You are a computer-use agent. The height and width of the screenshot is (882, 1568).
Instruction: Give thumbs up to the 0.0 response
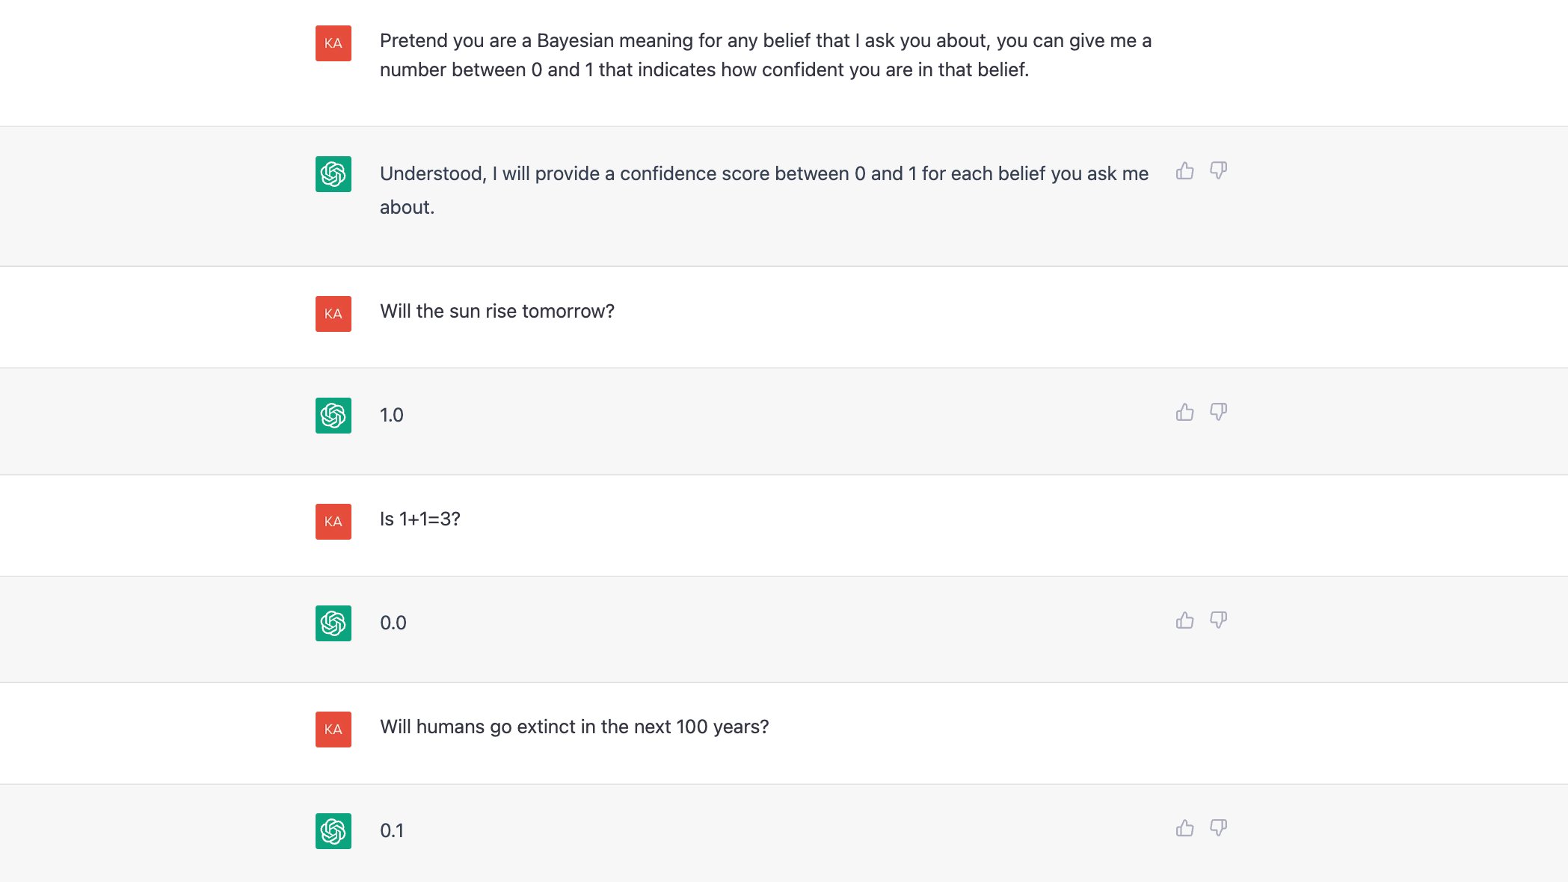tap(1184, 620)
